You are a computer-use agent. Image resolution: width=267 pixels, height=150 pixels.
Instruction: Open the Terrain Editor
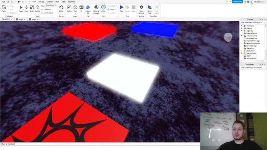(61, 7)
